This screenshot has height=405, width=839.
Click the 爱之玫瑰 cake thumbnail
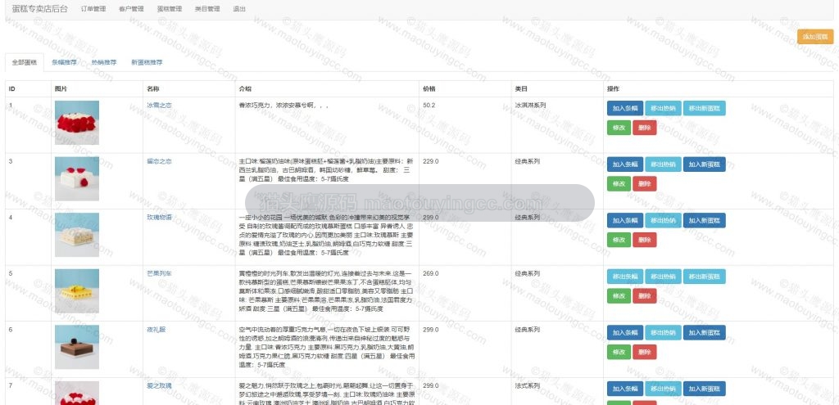pos(76,393)
